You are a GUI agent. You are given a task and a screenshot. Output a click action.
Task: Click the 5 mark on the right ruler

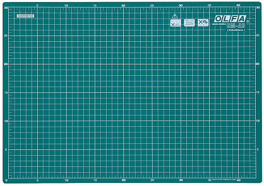pos(258,149)
